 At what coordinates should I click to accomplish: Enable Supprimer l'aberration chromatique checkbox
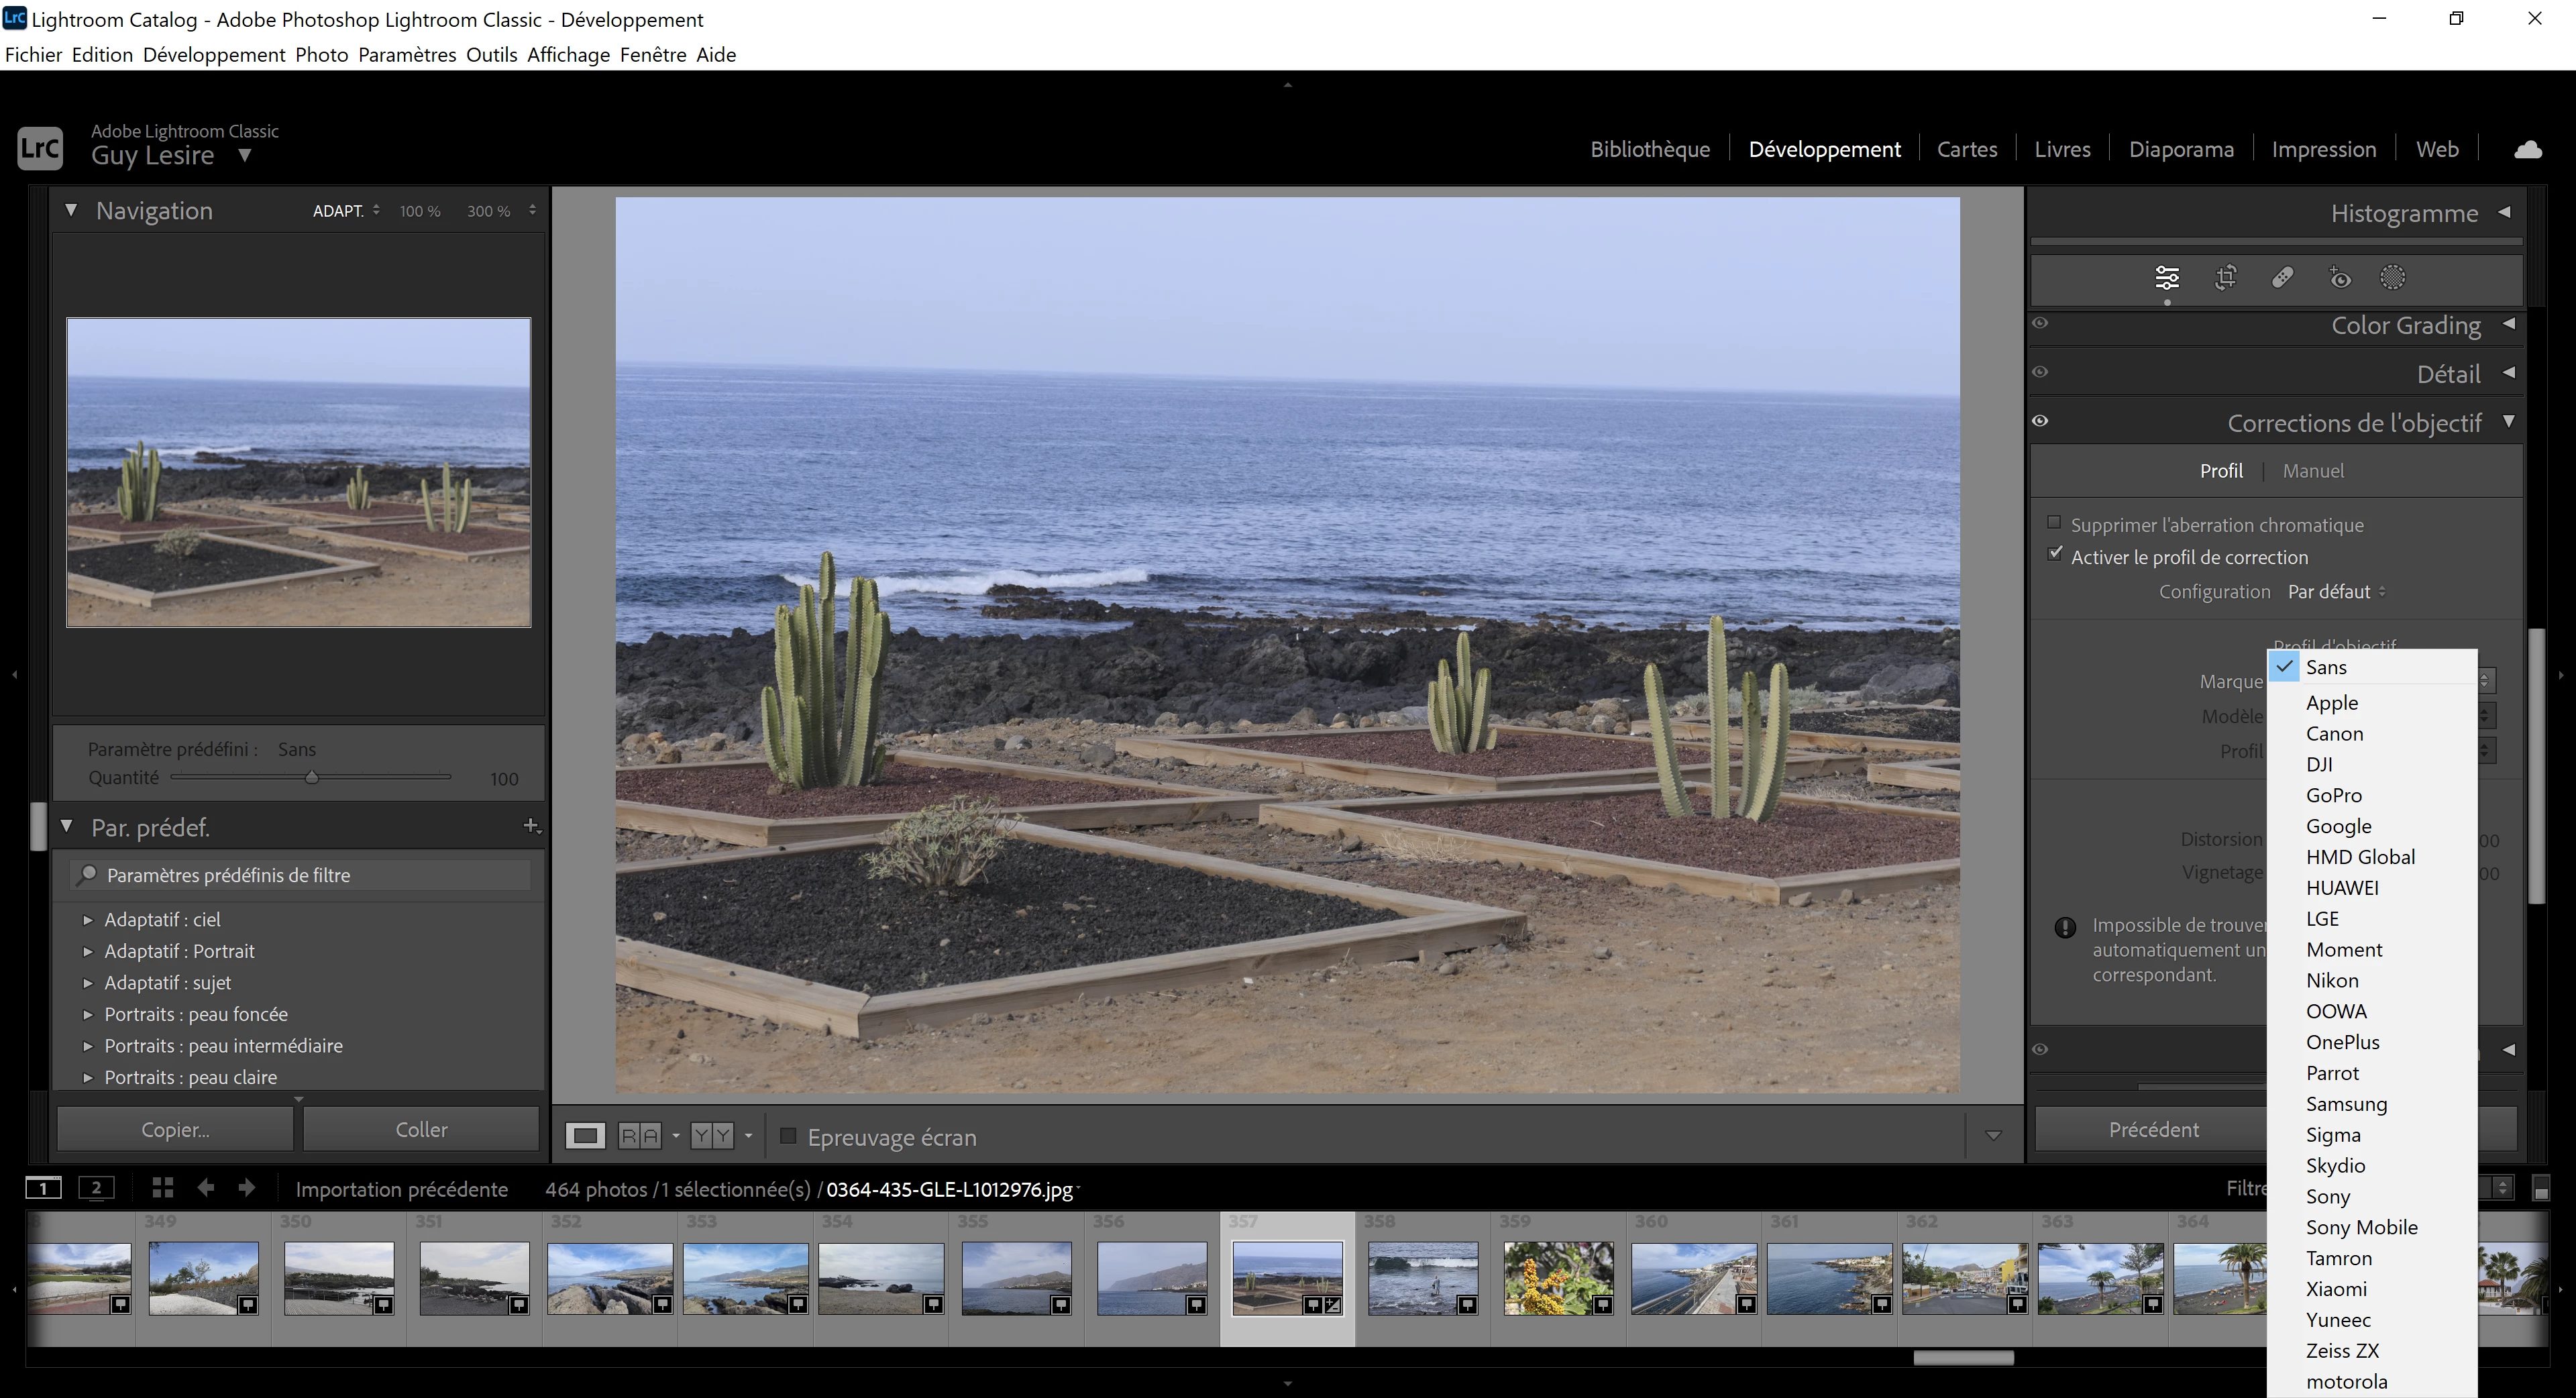(x=2054, y=523)
